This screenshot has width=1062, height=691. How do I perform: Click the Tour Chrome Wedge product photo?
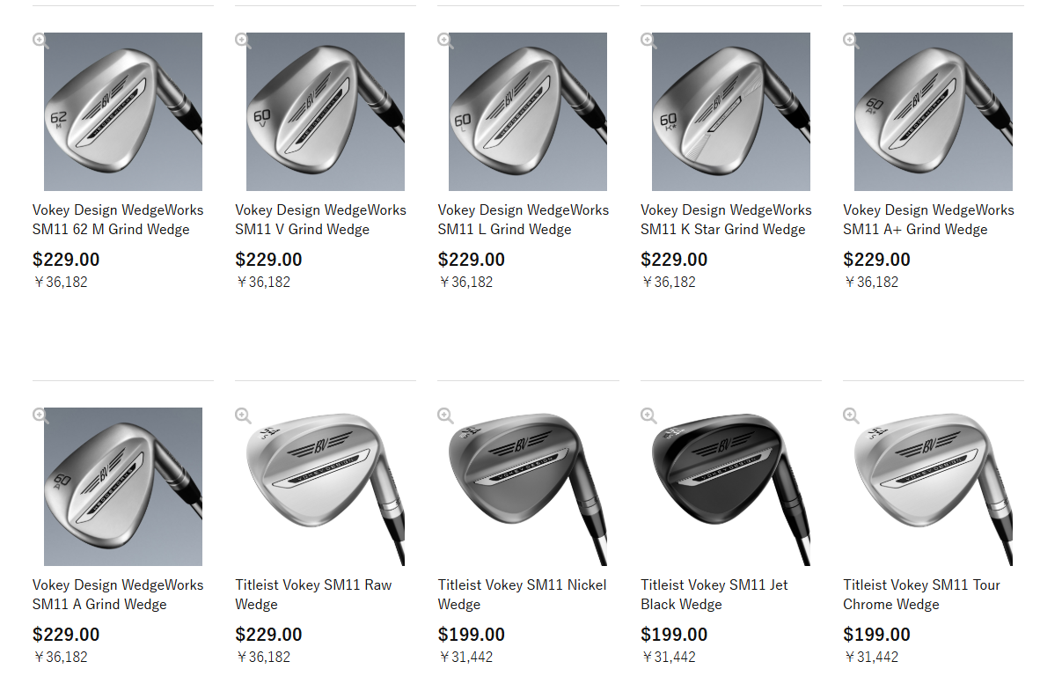click(934, 487)
